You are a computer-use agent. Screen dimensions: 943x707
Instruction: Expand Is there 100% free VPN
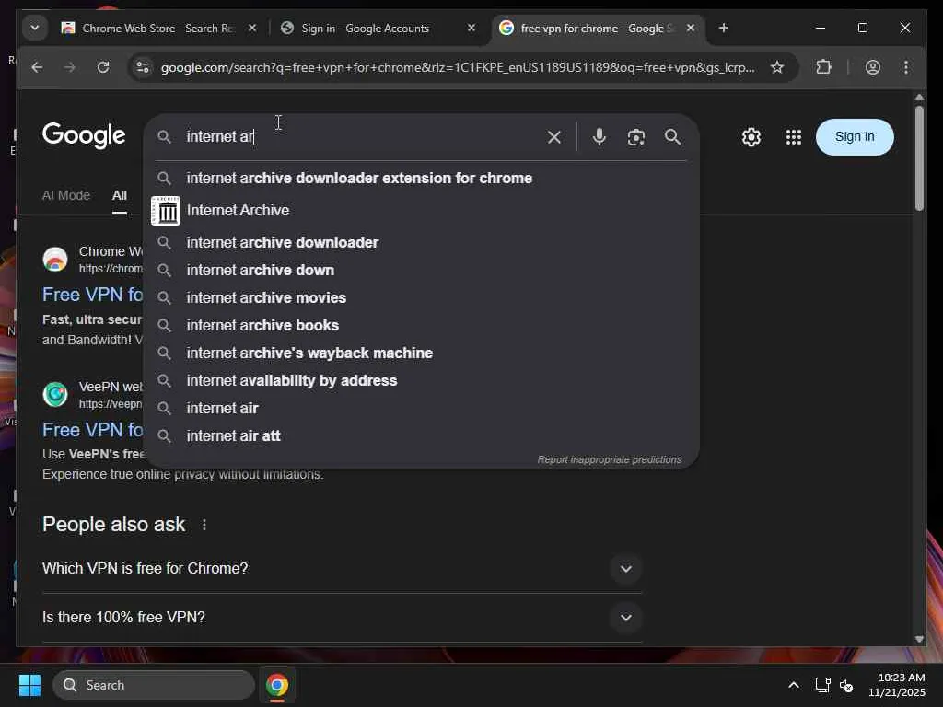pyautogui.click(x=342, y=618)
